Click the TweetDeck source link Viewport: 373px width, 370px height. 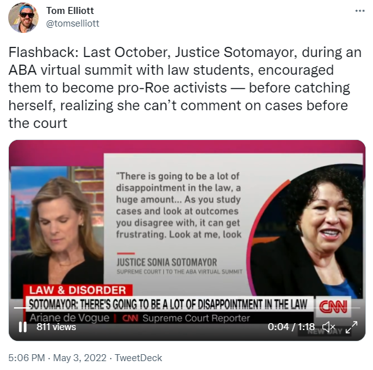[138, 358]
